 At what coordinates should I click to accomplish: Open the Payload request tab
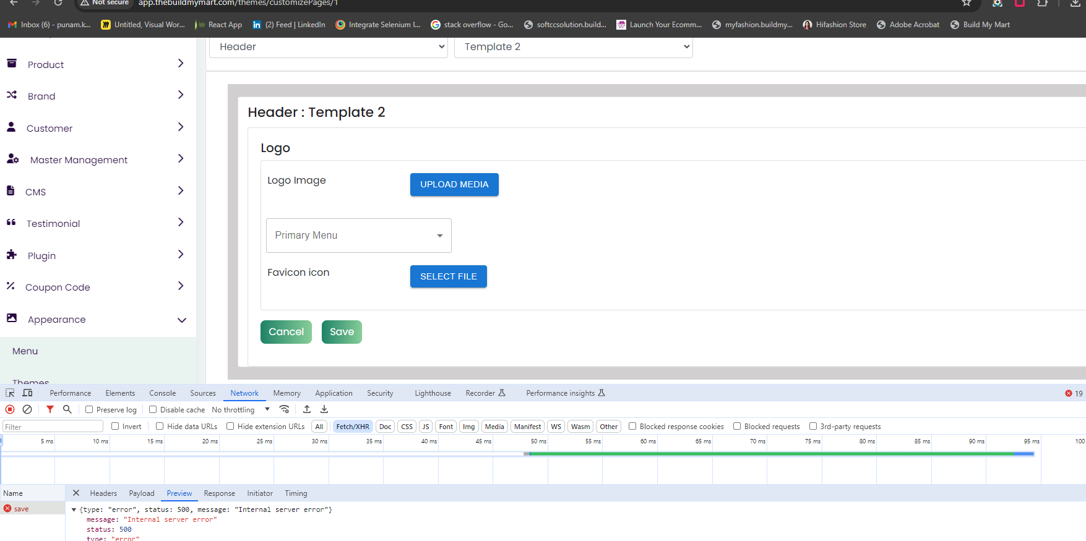coord(142,493)
